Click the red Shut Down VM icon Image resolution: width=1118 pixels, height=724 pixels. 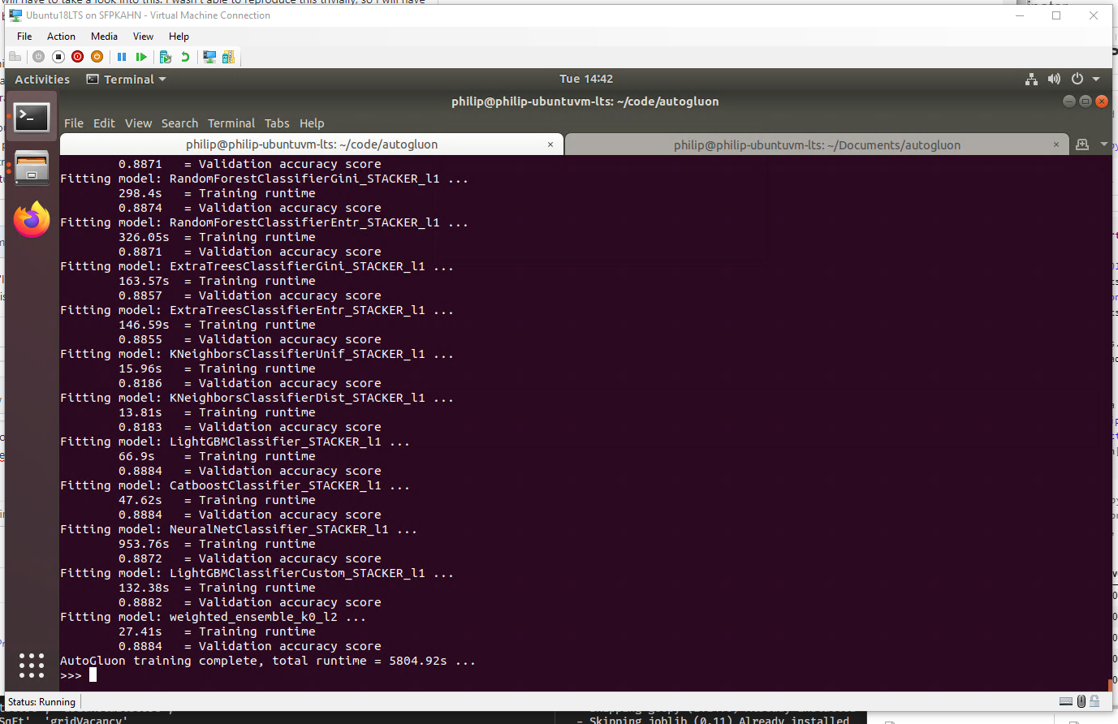(78, 57)
